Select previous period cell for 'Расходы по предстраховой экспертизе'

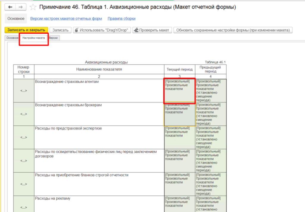211,137
